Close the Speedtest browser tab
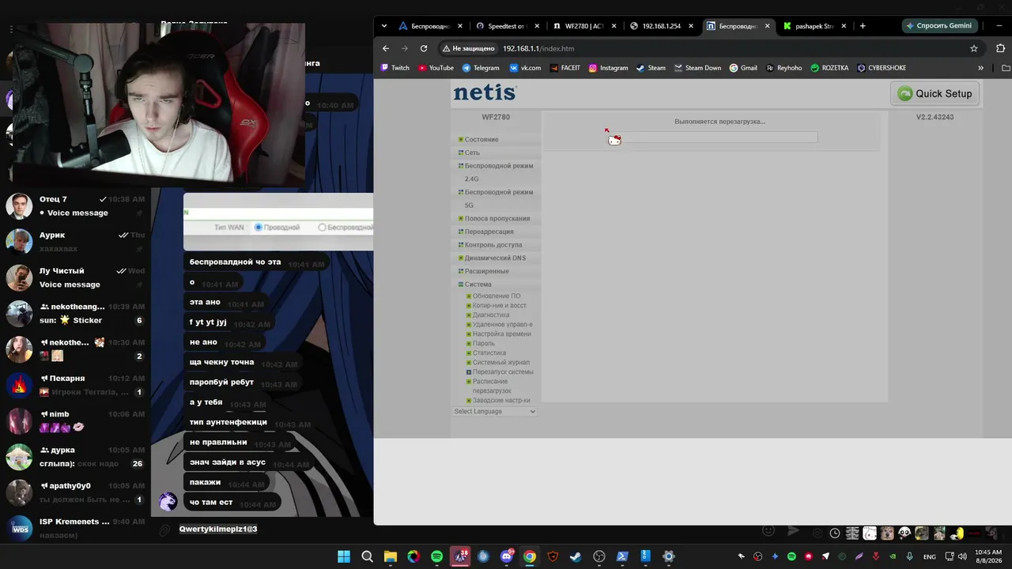Screen dimensions: 1012x569 click(x=536, y=26)
